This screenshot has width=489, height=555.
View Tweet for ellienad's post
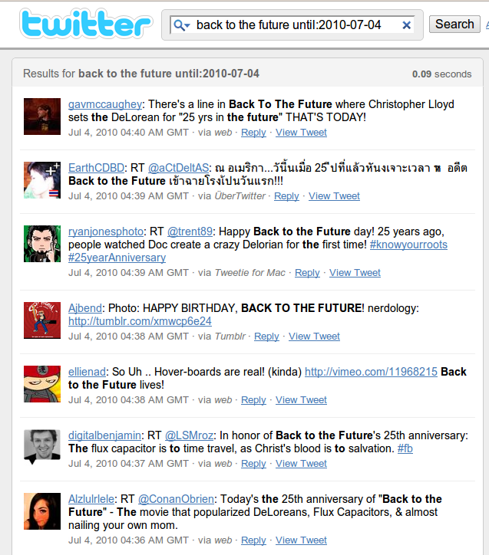click(301, 400)
